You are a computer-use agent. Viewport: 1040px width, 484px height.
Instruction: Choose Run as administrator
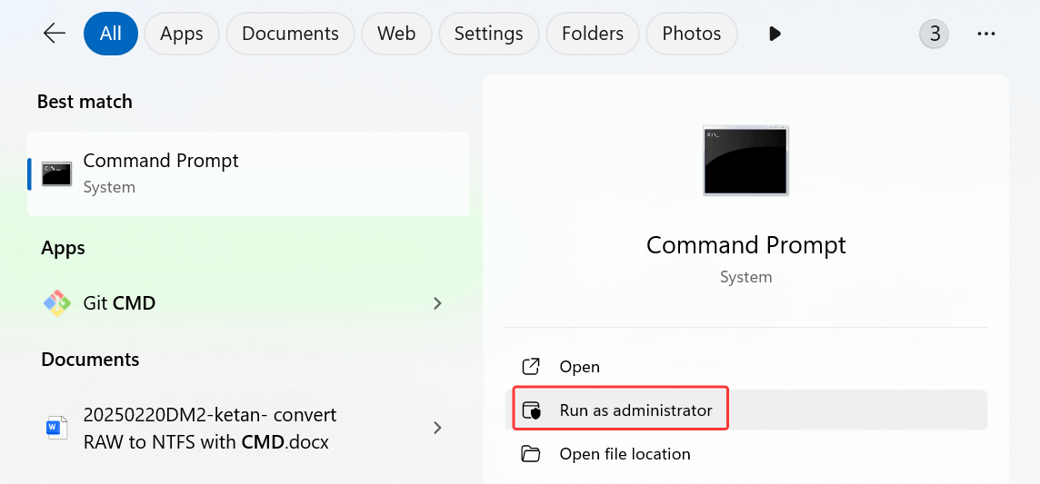point(635,410)
